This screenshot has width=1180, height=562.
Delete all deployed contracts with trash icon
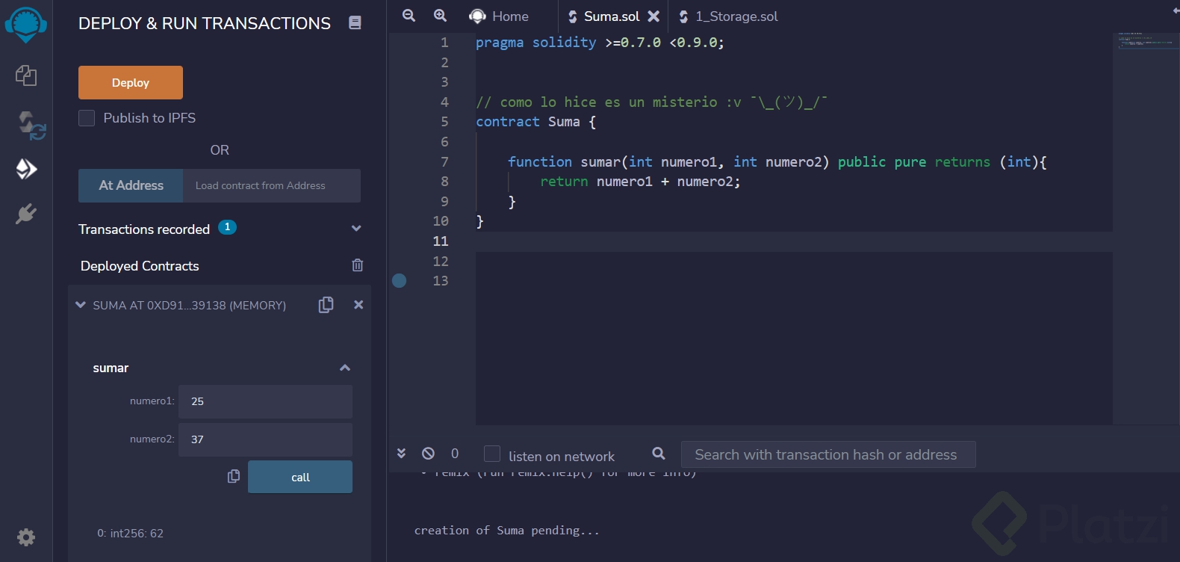point(358,265)
